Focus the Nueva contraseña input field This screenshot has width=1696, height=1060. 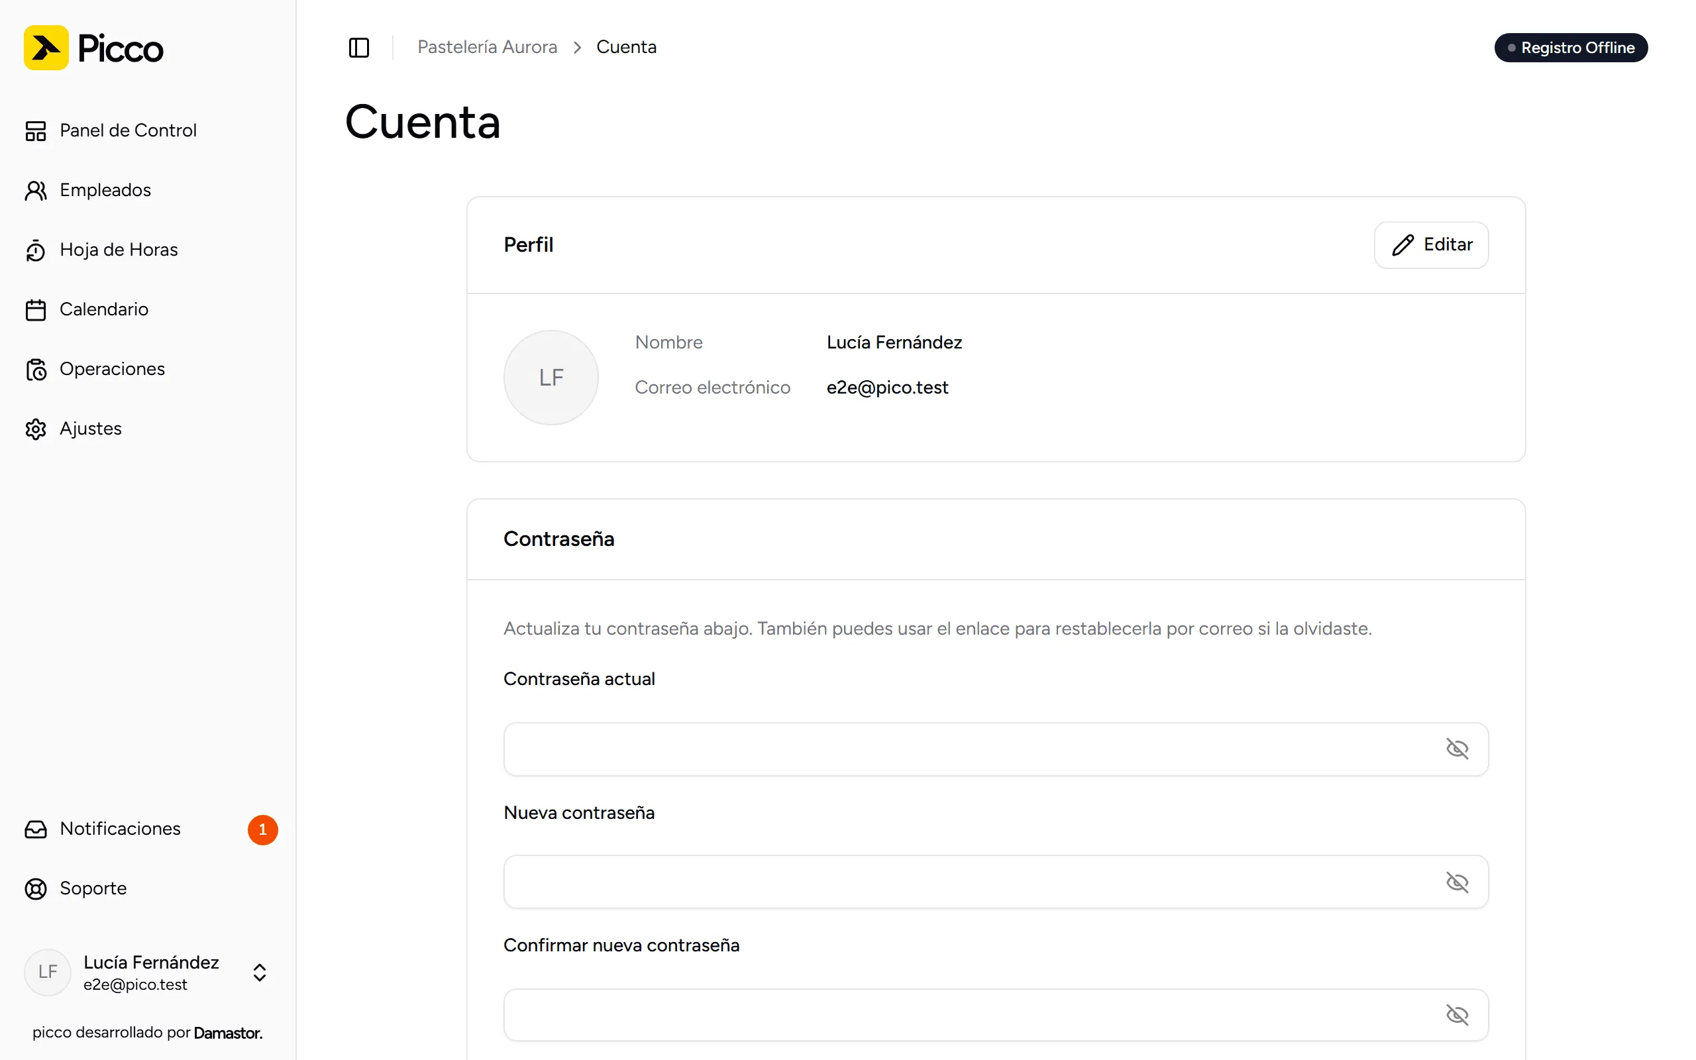point(995,881)
